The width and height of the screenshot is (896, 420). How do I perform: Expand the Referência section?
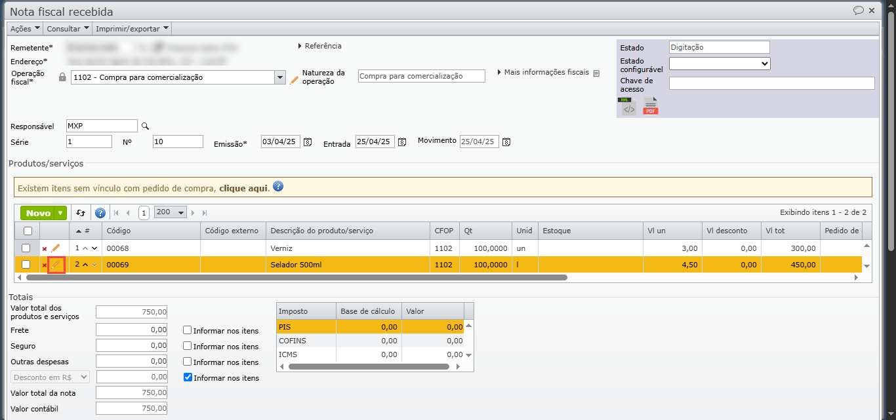(x=320, y=46)
